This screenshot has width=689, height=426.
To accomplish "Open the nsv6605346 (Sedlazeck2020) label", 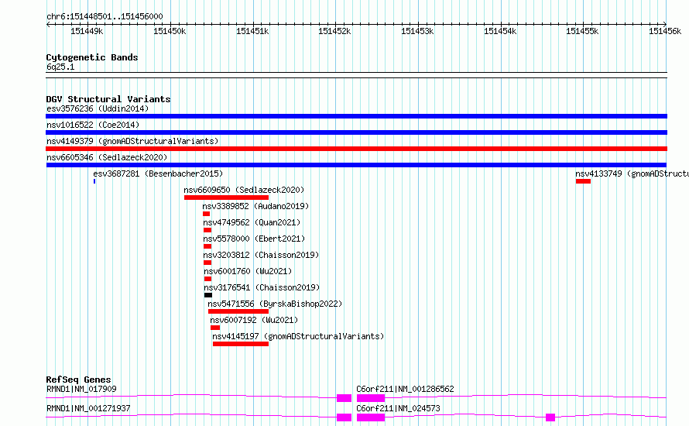I will [107, 157].
